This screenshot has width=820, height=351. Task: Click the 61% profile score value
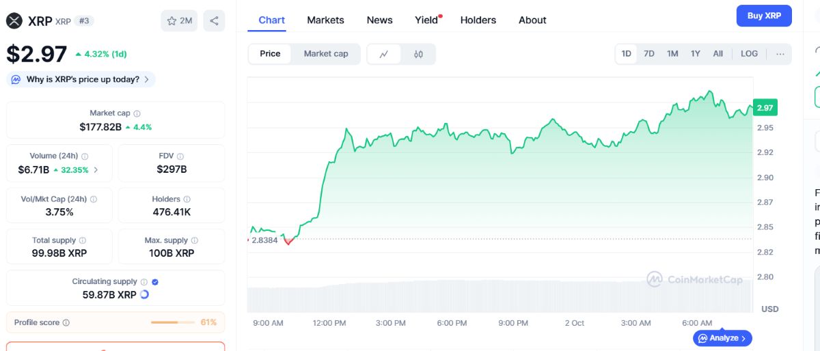(x=208, y=322)
